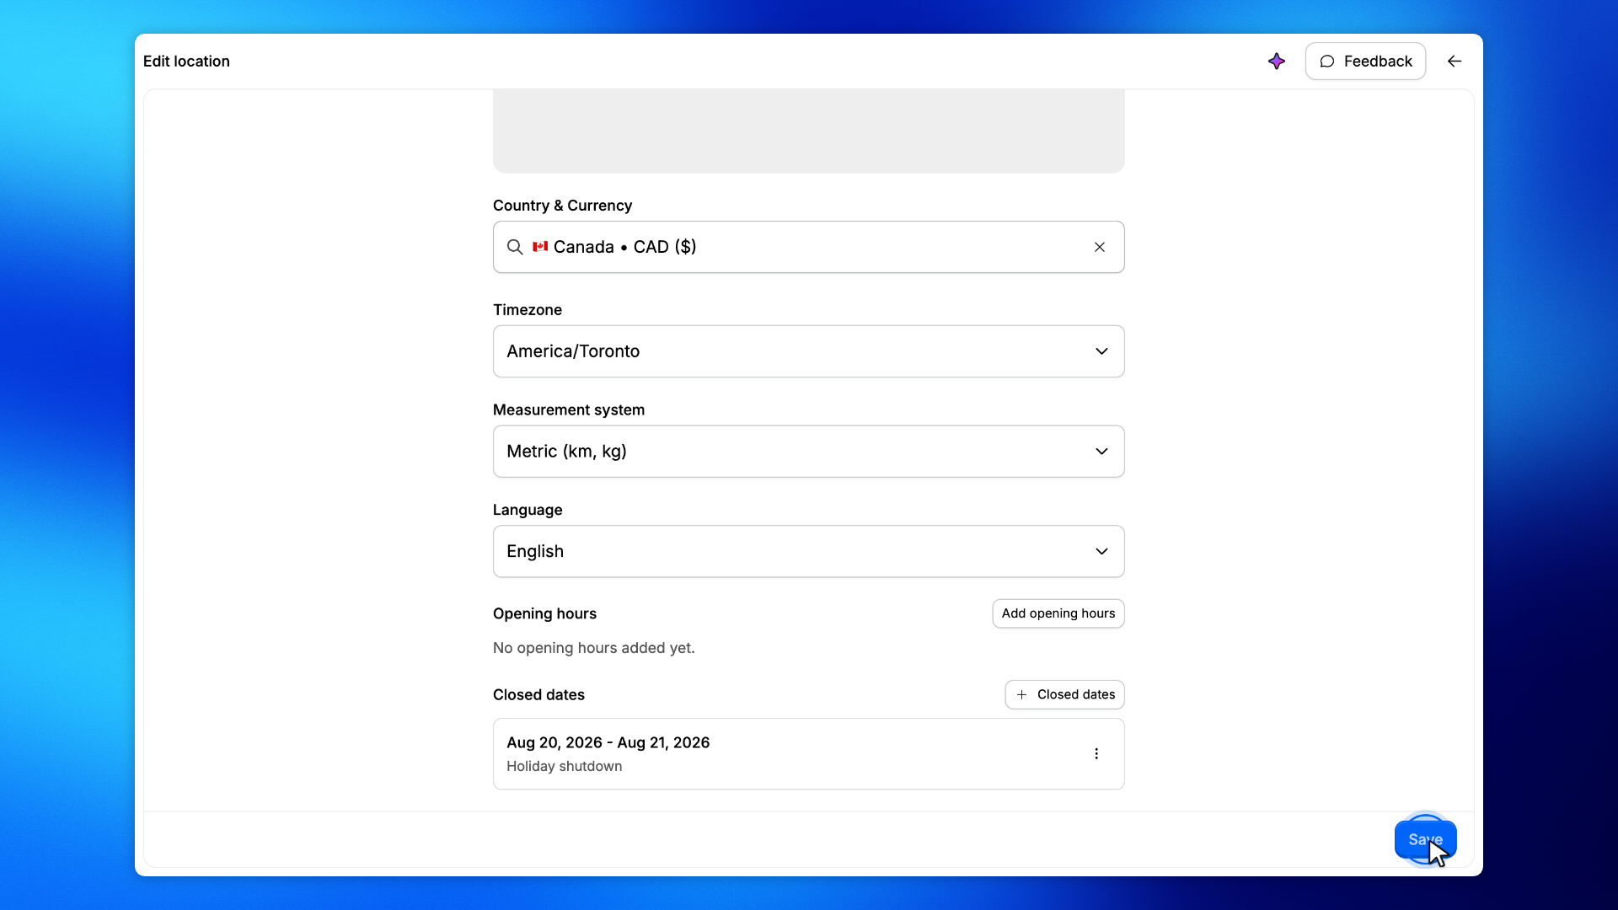Click the chevron beside English
The image size is (1618, 910).
[1101, 551]
